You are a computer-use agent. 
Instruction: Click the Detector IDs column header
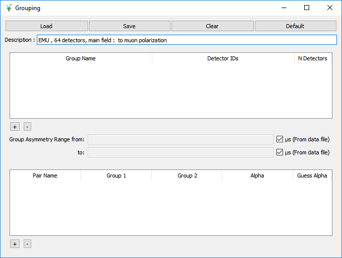coord(222,58)
